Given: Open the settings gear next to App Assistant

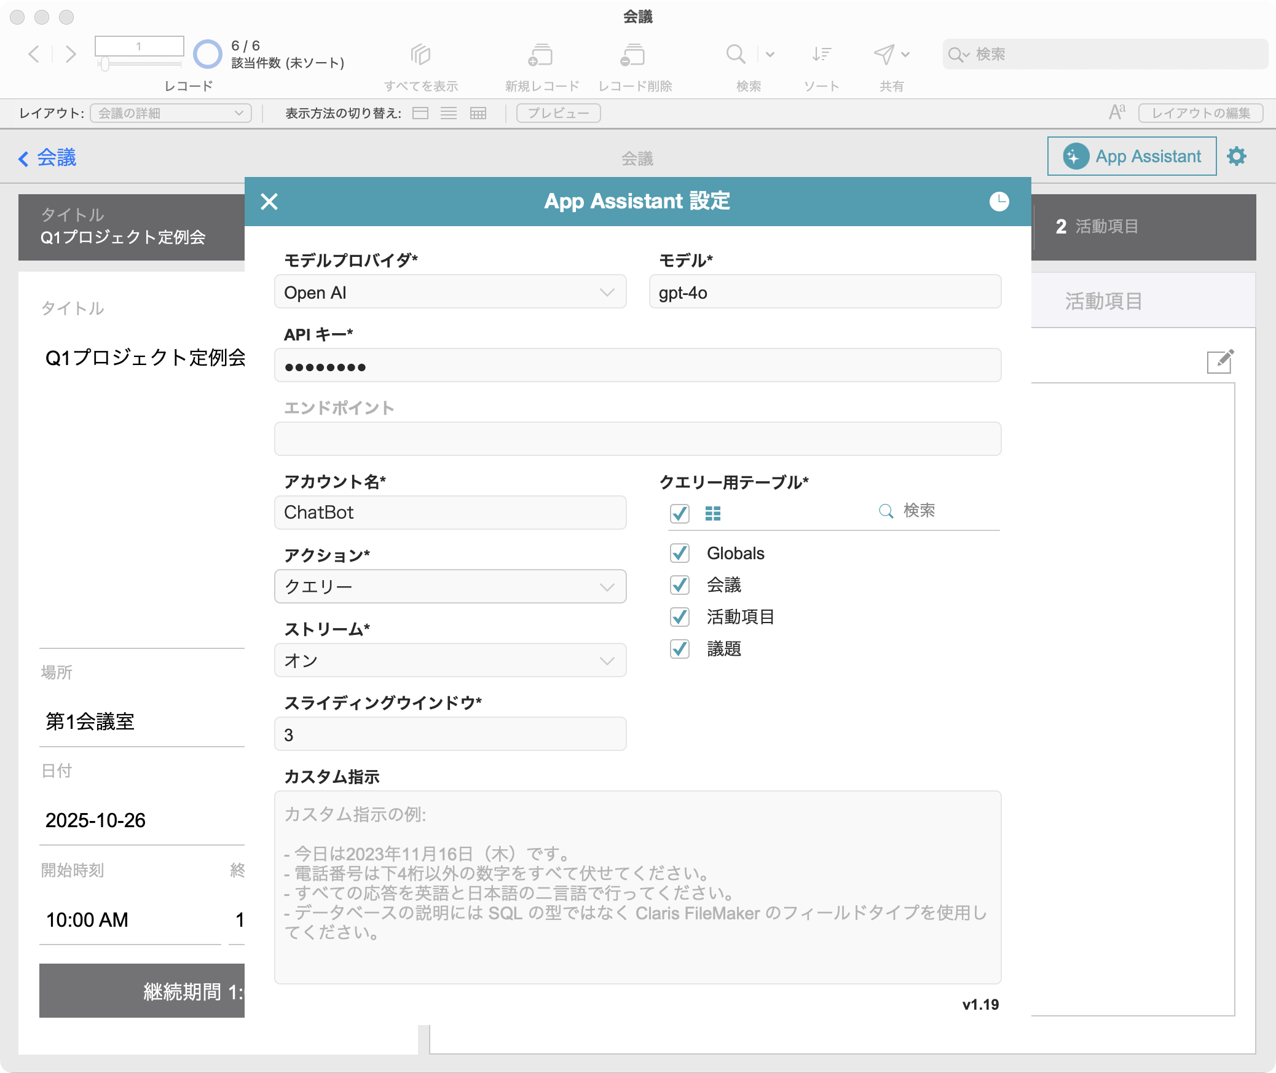Looking at the screenshot, I should [x=1236, y=156].
